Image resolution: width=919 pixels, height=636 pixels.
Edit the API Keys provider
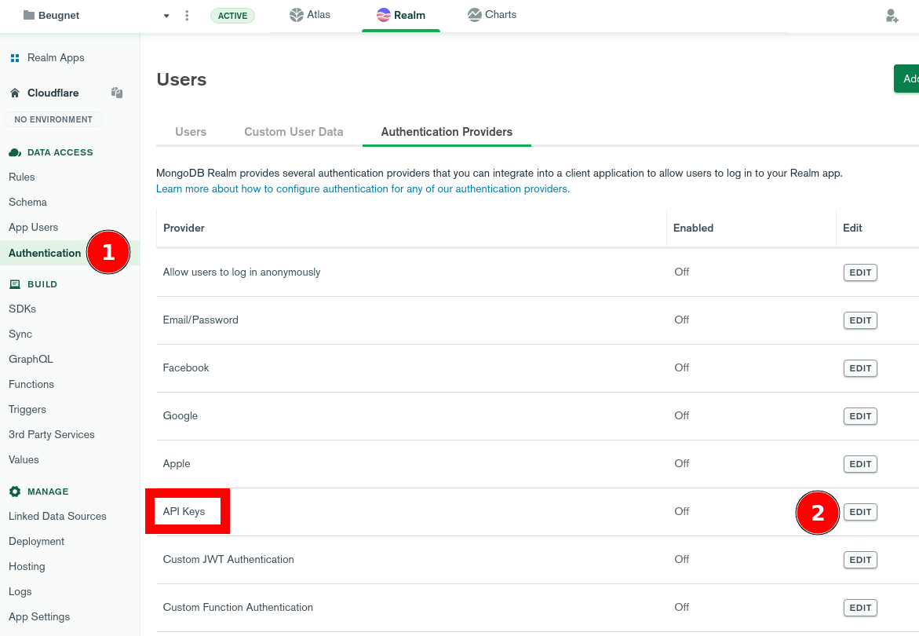coord(860,512)
